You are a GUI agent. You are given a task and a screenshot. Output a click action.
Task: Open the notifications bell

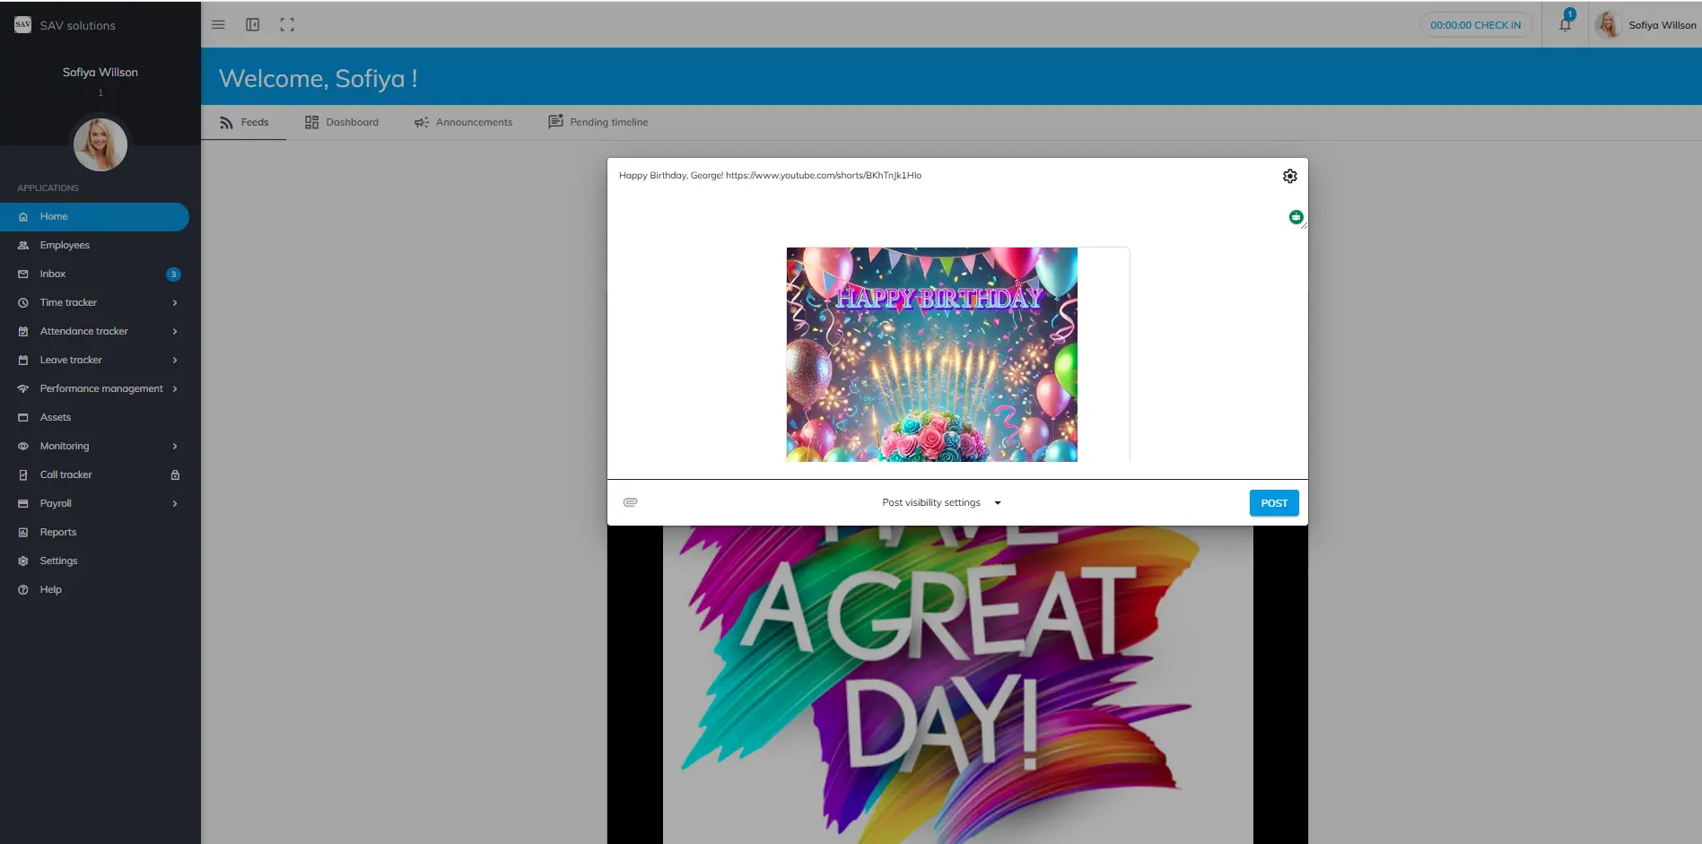tap(1565, 25)
